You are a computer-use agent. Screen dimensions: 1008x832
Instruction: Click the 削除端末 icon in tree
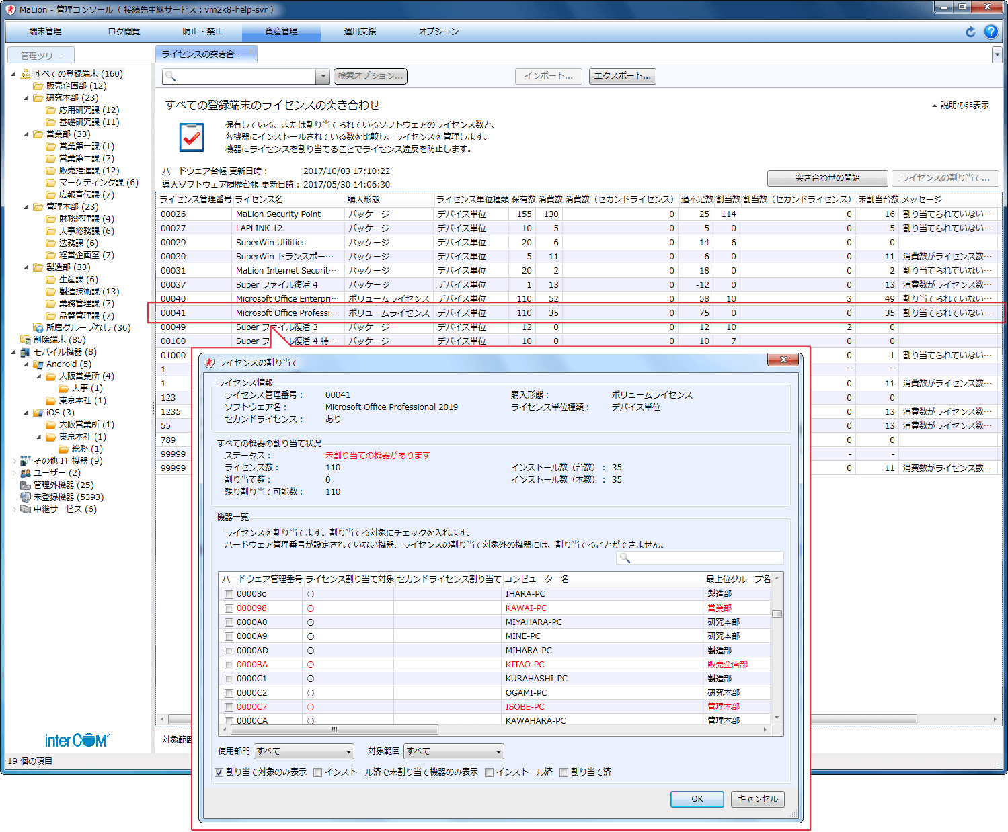point(26,340)
